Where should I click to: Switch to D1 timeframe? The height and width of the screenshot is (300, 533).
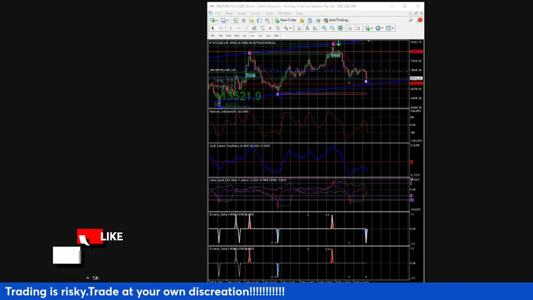coord(260,35)
